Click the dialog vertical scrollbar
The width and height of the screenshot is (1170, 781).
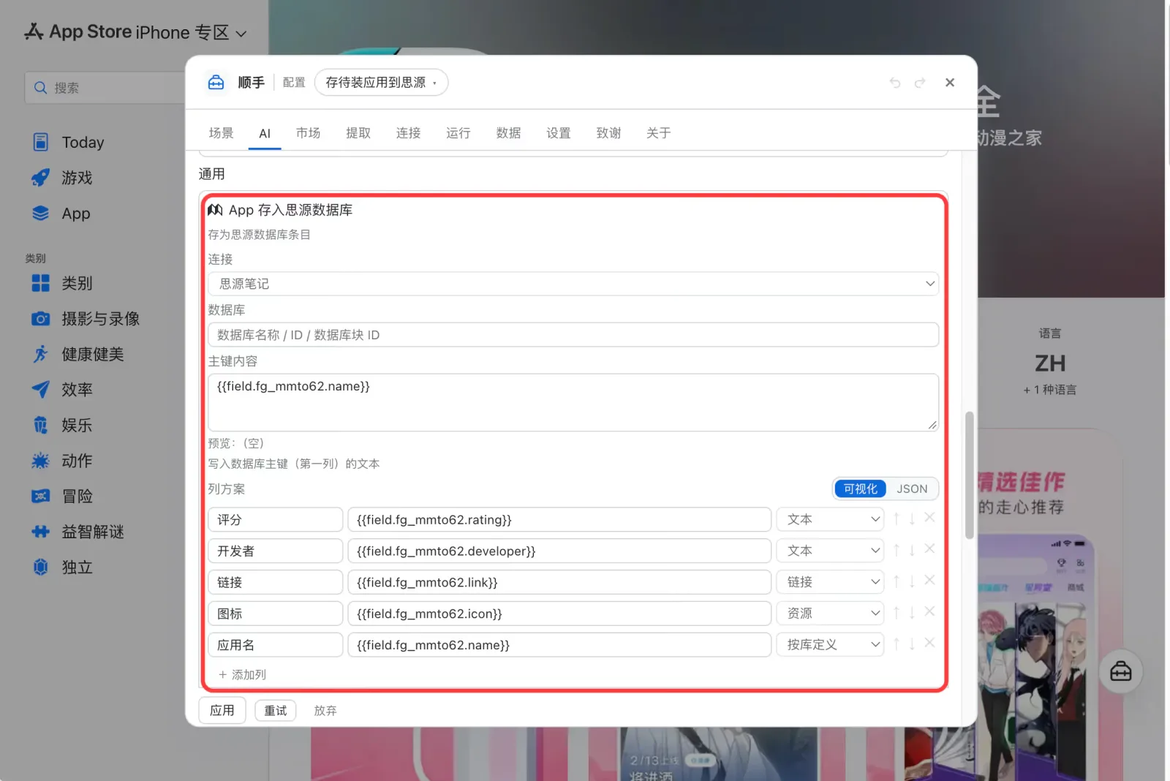click(970, 475)
